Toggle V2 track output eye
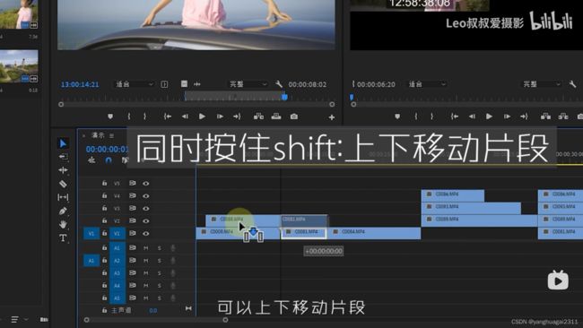The height and width of the screenshot is (328, 583). (x=145, y=221)
